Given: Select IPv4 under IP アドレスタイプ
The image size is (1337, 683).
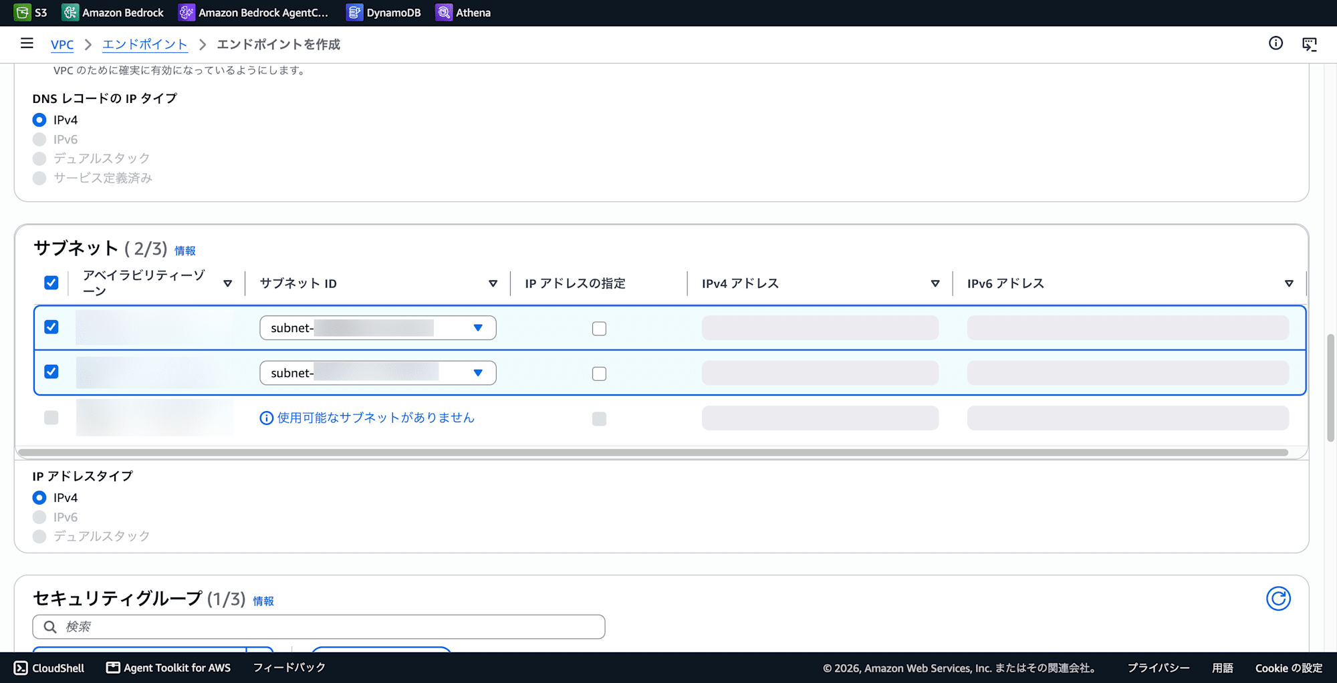Looking at the screenshot, I should pos(39,498).
